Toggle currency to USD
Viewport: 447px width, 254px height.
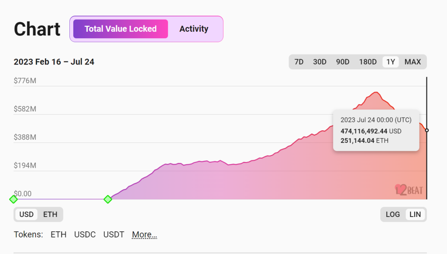27,214
